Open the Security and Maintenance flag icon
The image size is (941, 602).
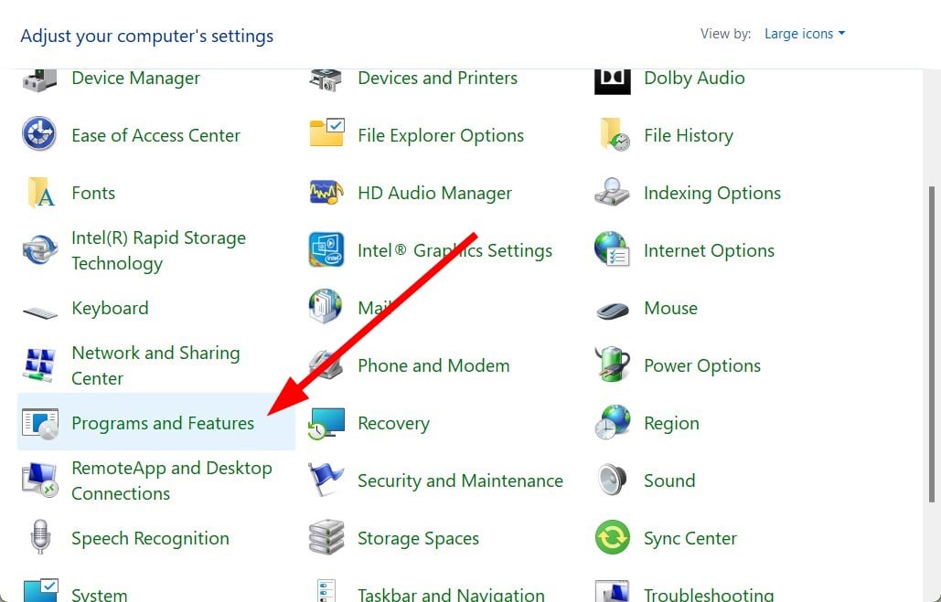coord(326,481)
